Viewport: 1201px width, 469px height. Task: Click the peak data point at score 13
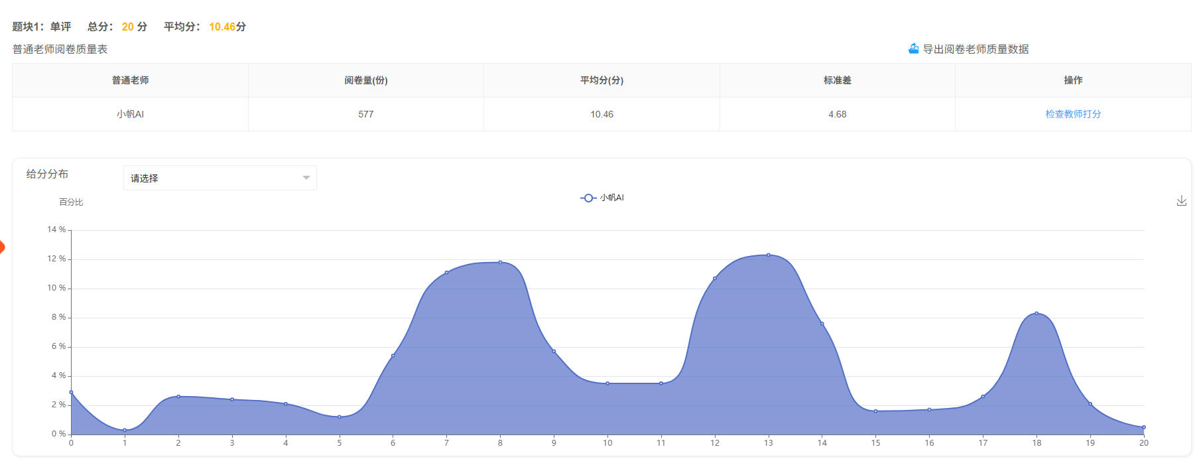pos(769,255)
